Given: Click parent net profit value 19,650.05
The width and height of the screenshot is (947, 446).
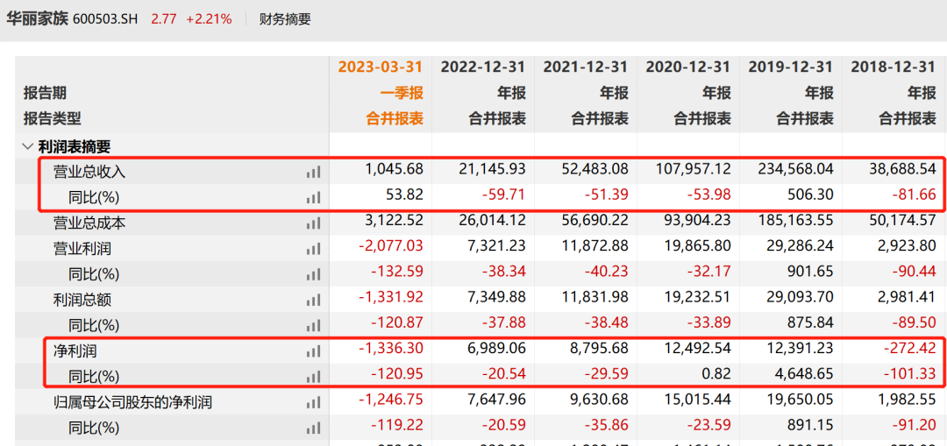Looking at the screenshot, I should pyautogui.click(x=801, y=400).
